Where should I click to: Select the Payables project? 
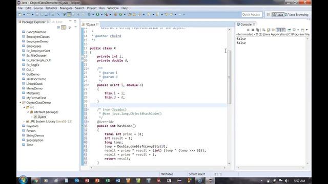coord(32,126)
